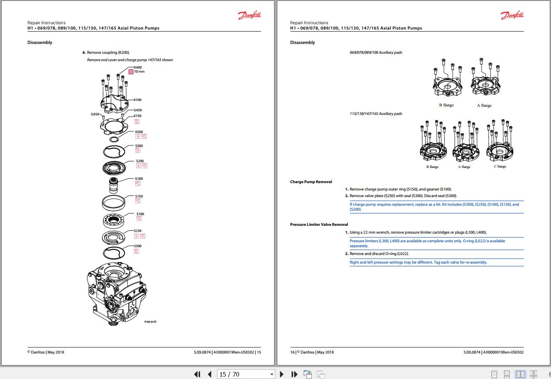The height and width of the screenshot is (379, 551).
Task: Click the Danfoss logo on page 15
Action: coord(249,16)
